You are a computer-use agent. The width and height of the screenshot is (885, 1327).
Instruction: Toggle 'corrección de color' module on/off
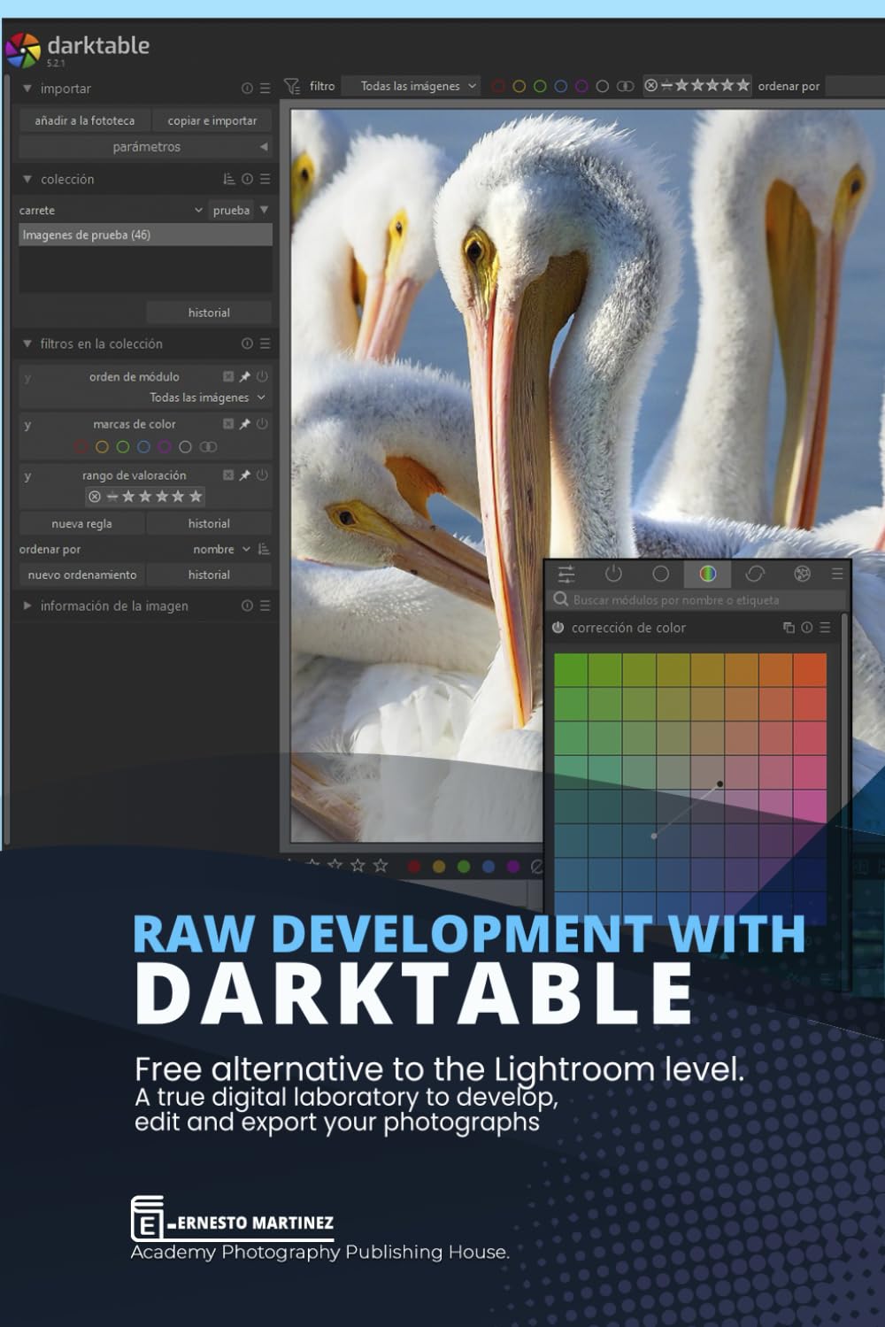coord(558,628)
